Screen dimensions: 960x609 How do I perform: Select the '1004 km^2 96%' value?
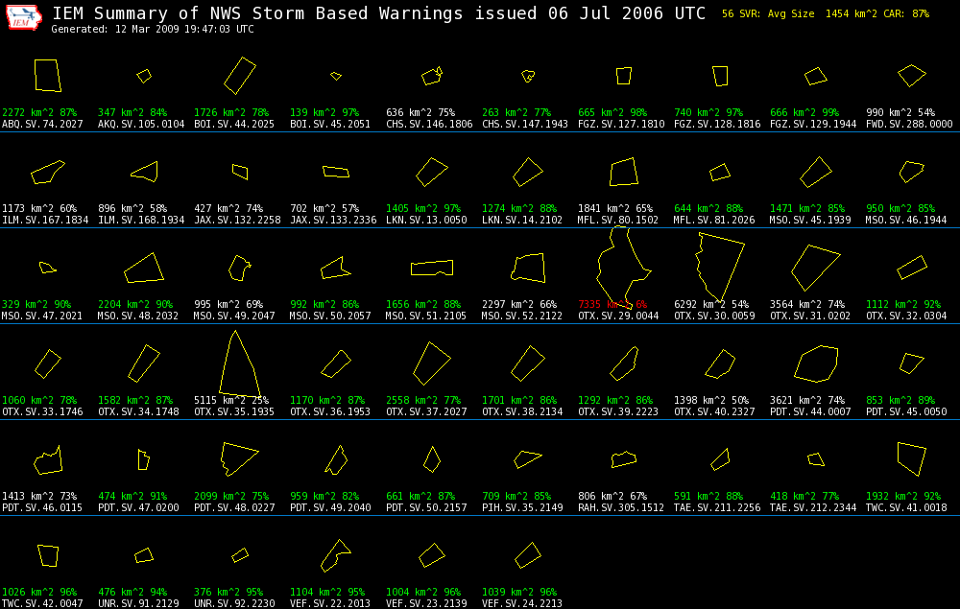tap(423, 593)
